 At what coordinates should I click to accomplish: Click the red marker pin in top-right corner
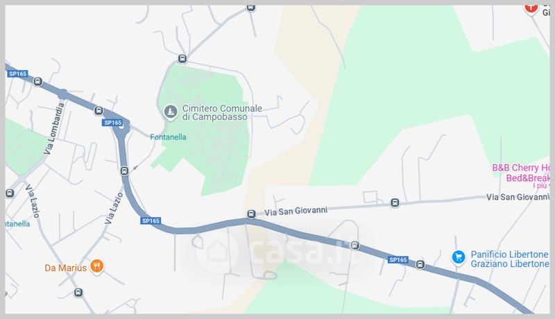point(531,8)
